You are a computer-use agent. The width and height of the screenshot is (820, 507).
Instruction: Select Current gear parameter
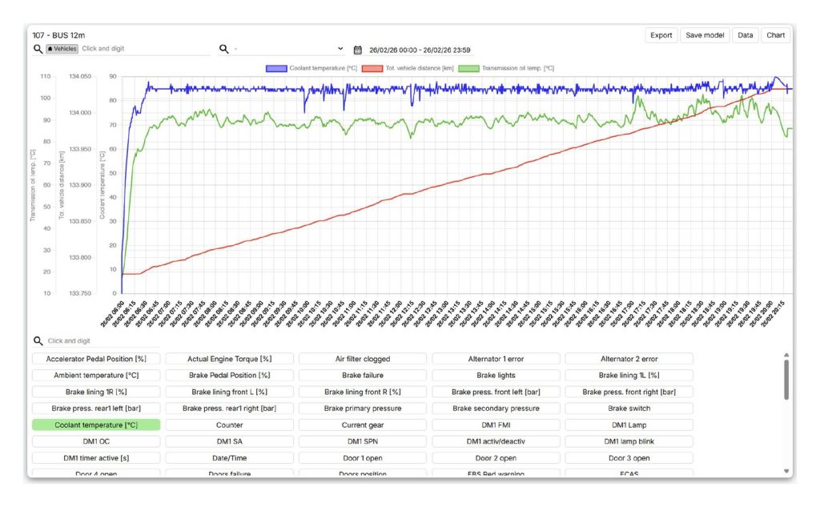tap(363, 425)
